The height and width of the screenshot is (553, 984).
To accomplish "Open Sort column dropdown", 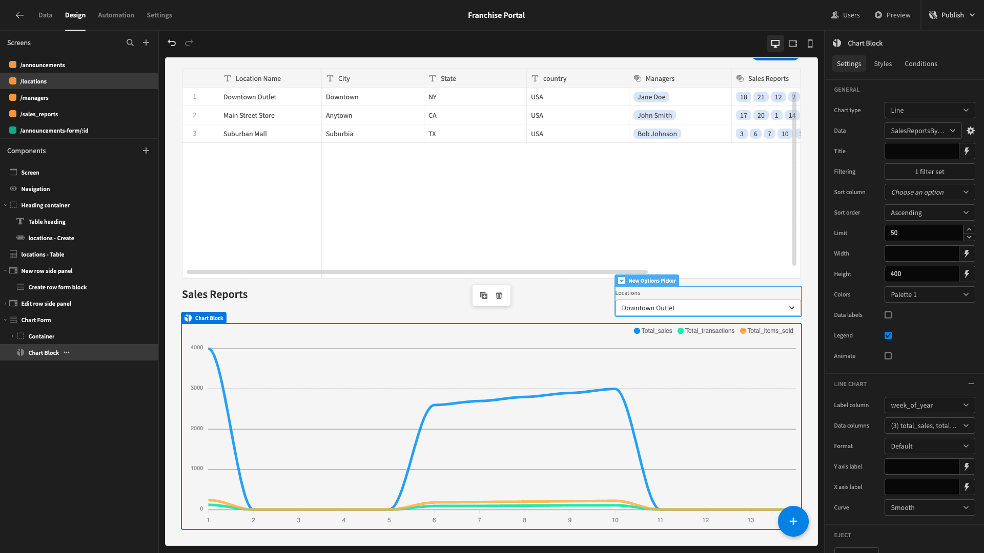I will pos(930,192).
